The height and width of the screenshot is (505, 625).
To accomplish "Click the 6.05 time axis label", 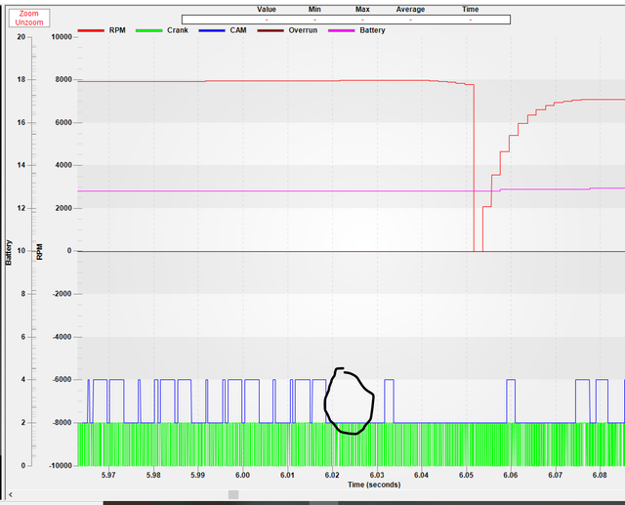I will [466, 475].
